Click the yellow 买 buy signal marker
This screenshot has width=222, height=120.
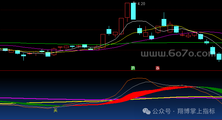pyautogui.click(x=56, y=111)
